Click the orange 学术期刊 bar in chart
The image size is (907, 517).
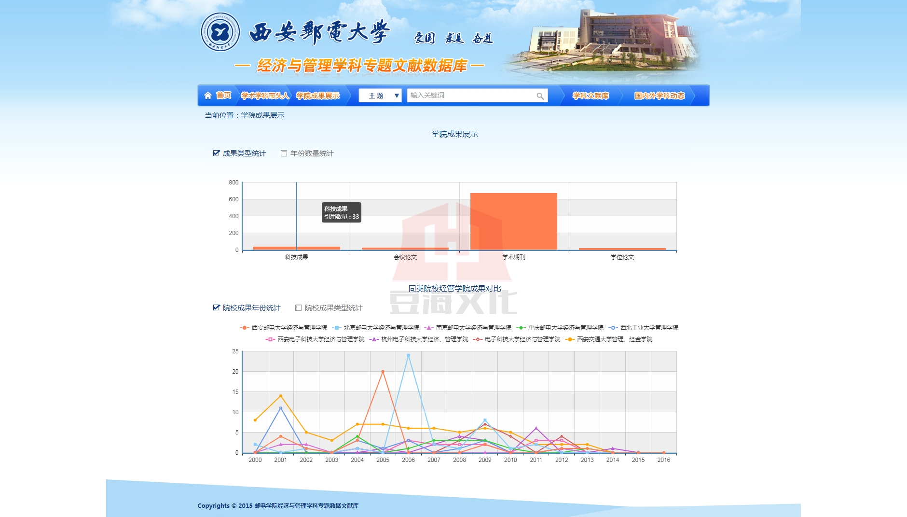pyautogui.click(x=513, y=222)
